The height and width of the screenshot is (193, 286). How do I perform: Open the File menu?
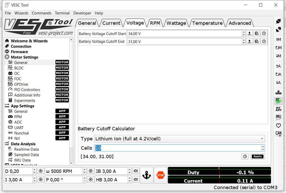pos(8,13)
